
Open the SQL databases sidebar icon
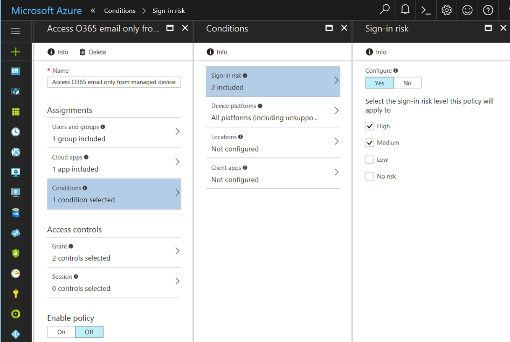16,213
